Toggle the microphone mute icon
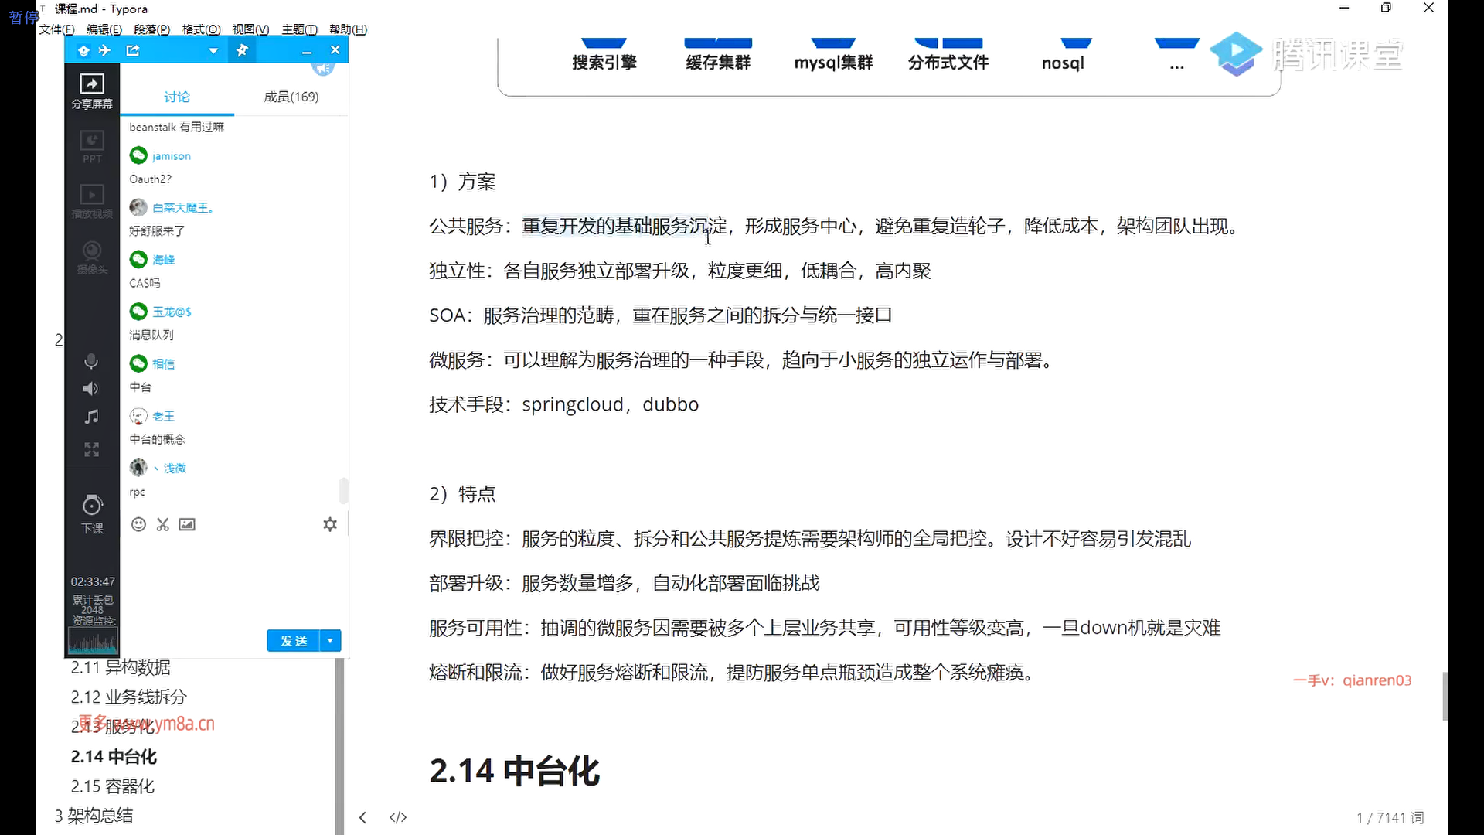 [91, 361]
